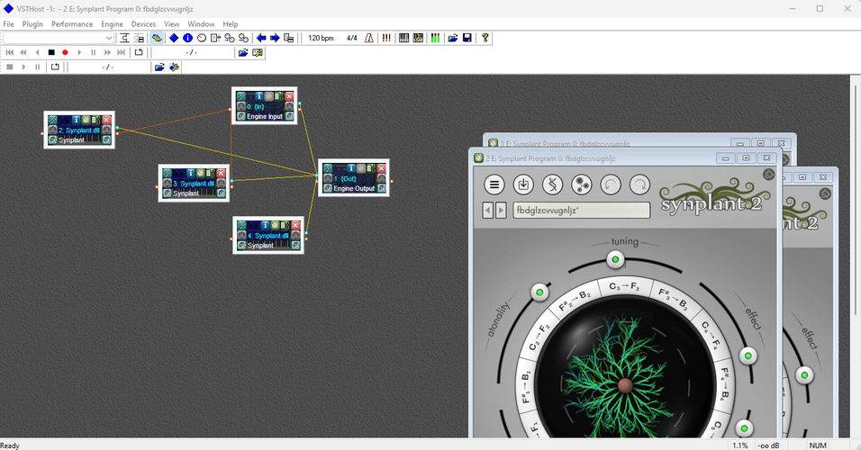Select the Engine Output node label
The height and width of the screenshot is (450, 861).
pyautogui.click(x=354, y=188)
